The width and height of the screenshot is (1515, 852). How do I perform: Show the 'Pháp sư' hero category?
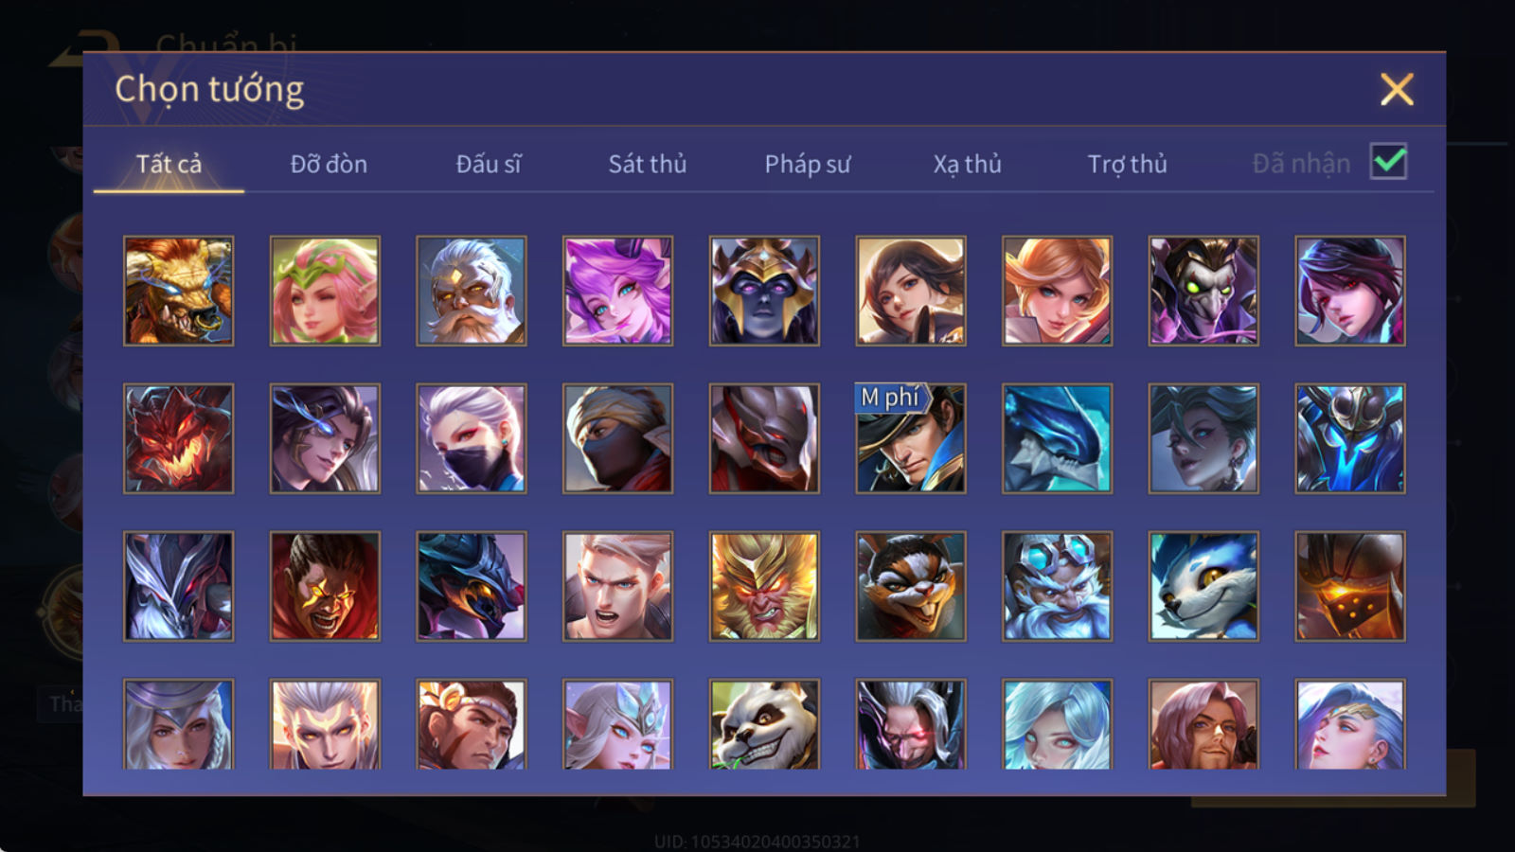[808, 164]
